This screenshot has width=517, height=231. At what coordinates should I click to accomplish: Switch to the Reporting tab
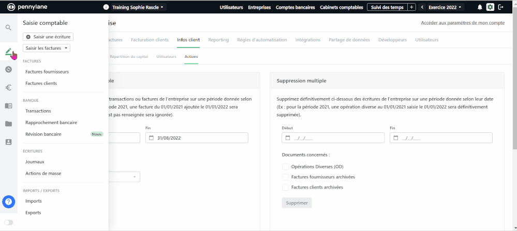tap(218, 40)
